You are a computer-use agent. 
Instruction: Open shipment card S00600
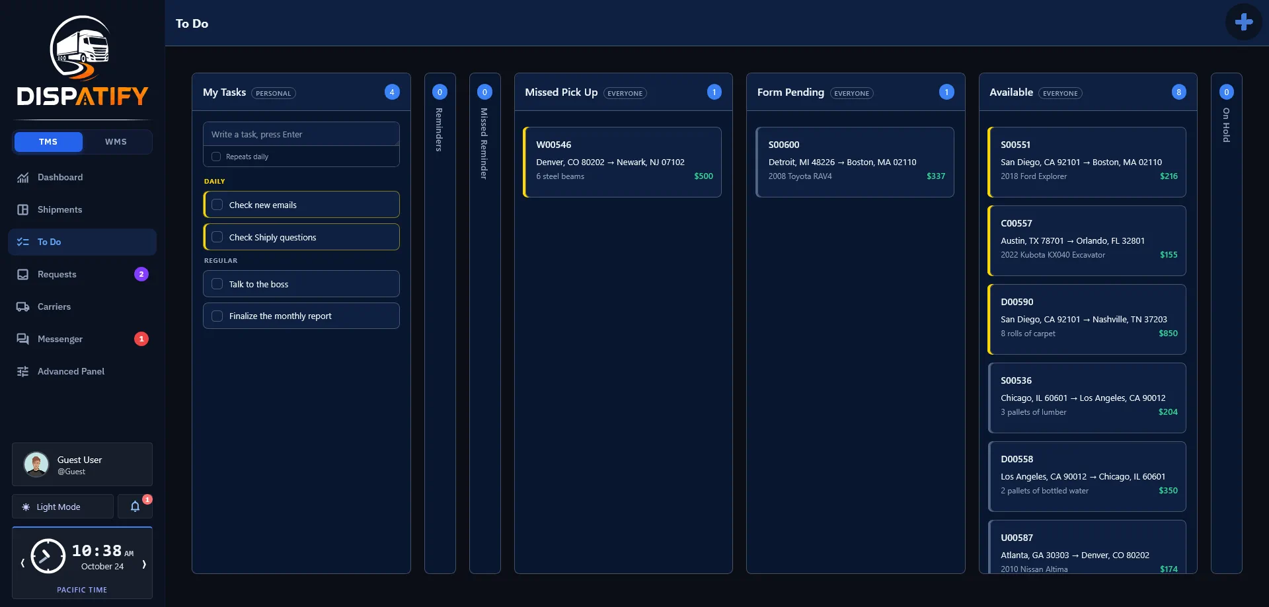(x=855, y=162)
